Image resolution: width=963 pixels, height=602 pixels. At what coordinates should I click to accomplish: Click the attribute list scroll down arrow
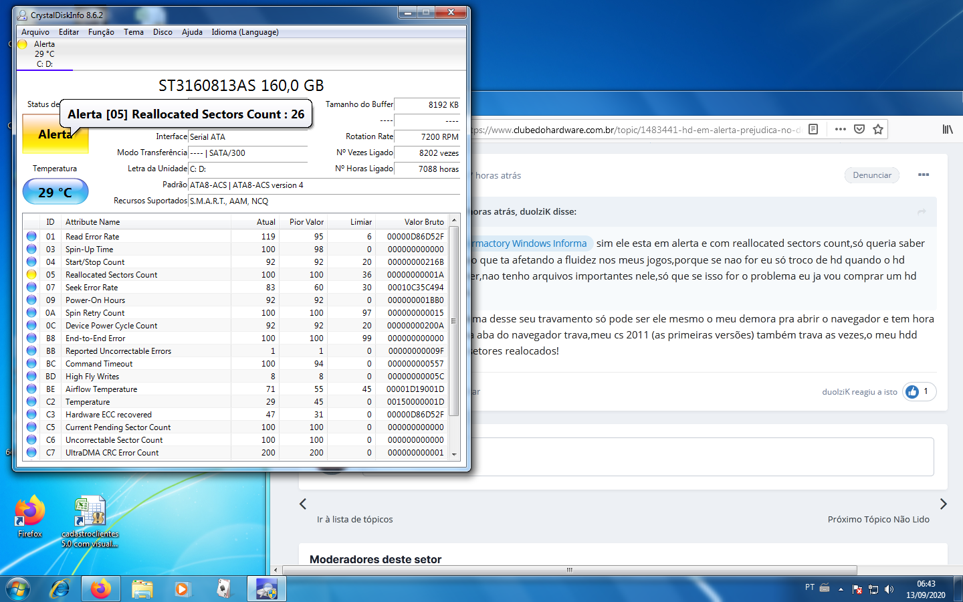[x=454, y=454]
